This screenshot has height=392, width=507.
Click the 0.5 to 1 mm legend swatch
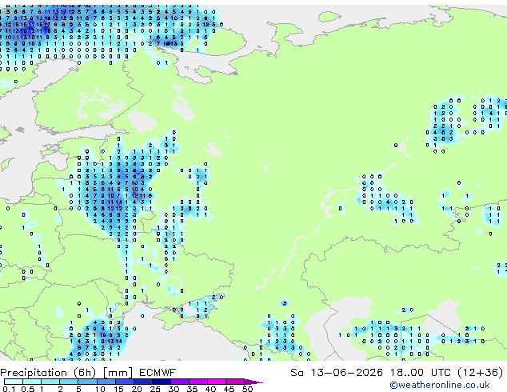[x=32, y=382]
